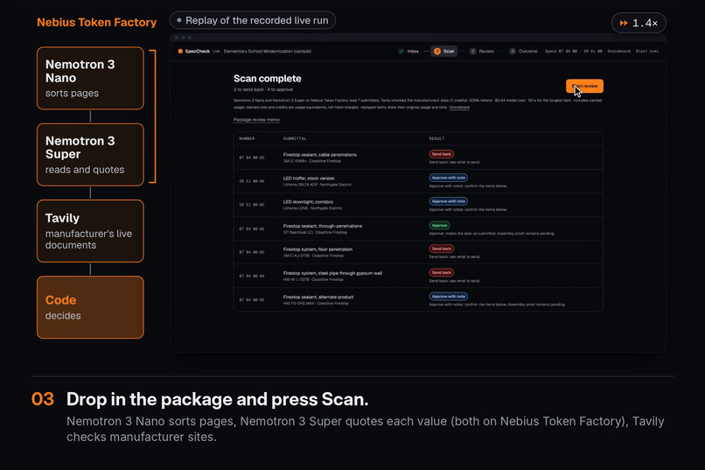The height and width of the screenshot is (470, 705).
Task: Click submittal number 26 51 00-02
Action: click(252, 205)
